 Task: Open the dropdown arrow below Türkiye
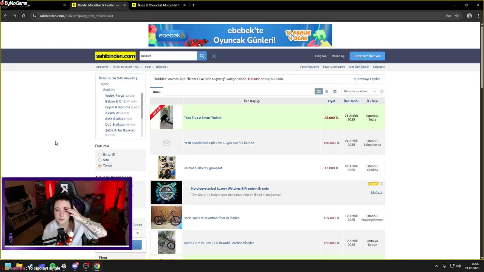point(138,233)
